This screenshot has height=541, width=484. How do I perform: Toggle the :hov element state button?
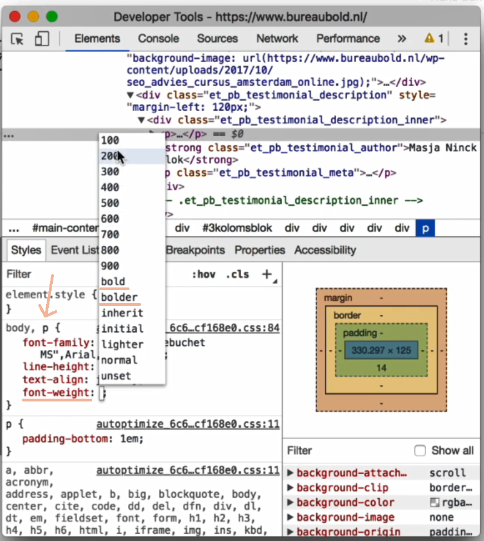click(204, 275)
